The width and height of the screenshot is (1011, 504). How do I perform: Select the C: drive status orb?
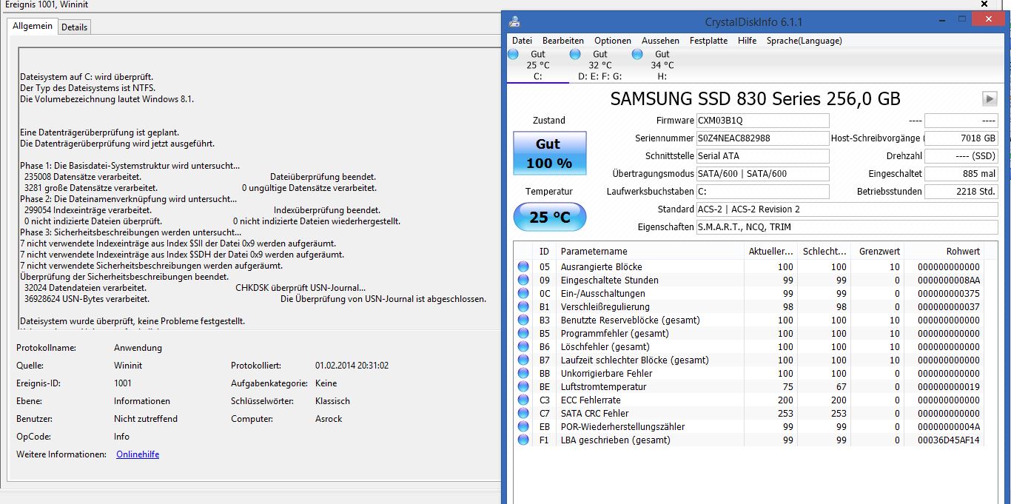pyautogui.click(x=514, y=54)
